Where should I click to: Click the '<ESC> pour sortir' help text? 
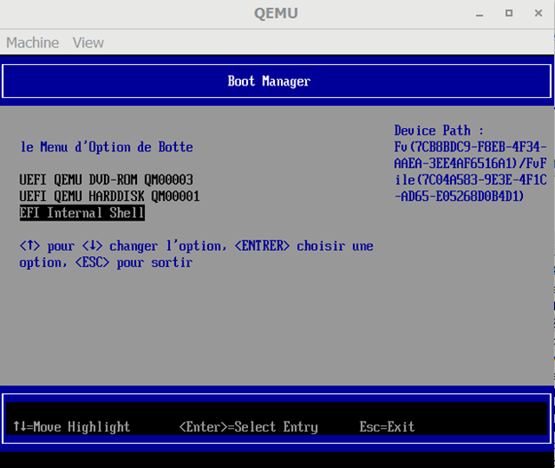coord(133,262)
